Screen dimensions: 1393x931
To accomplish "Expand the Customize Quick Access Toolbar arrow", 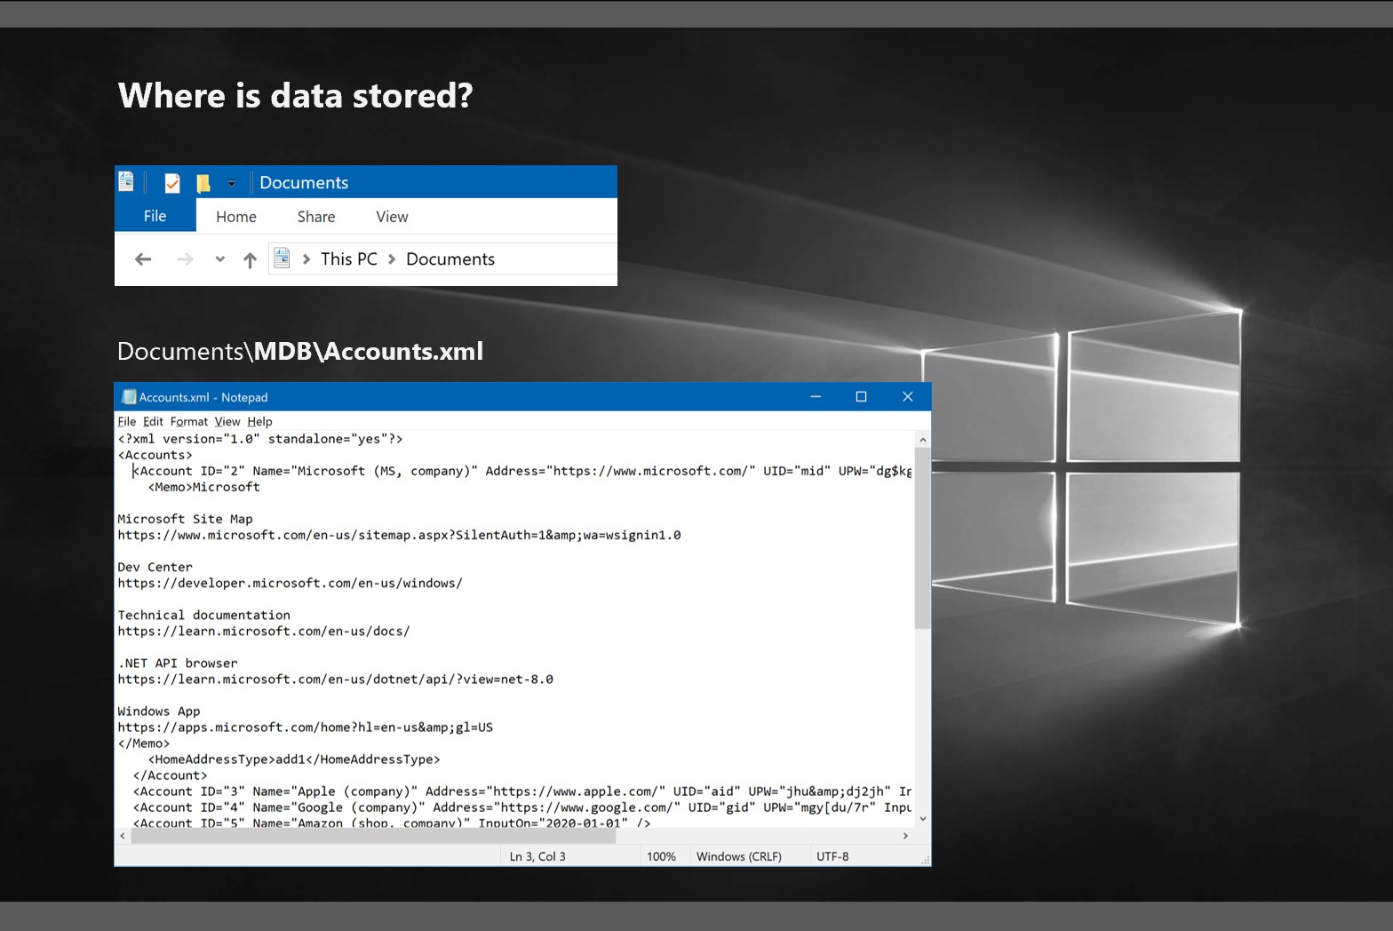I will (231, 184).
